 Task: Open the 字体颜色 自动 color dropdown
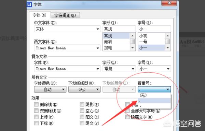tap(50, 89)
